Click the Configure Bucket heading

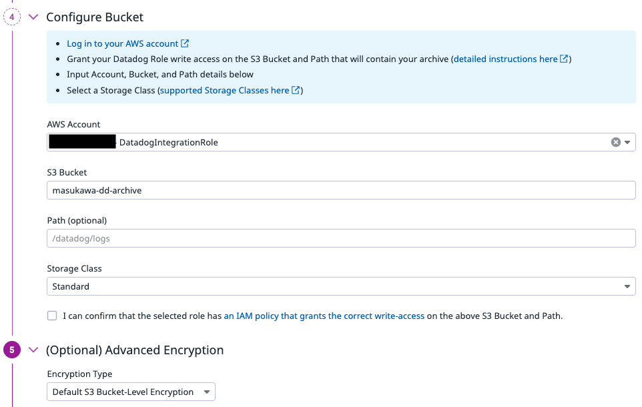(x=95, y=17)
